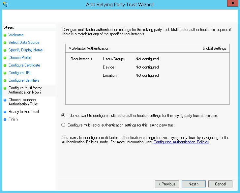Open the Specify Display Name step
The height and width of the screenshot is (193, 240).
(26, 50)
